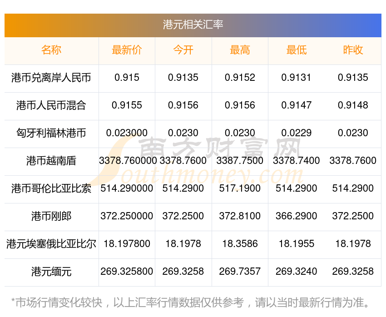This screenshot has height=317, width=386.
Task: Select the lowest value 0.0229
Action: (297, 133)
